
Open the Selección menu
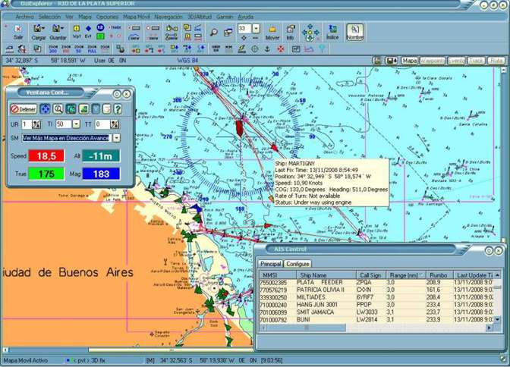click(49, 17)
